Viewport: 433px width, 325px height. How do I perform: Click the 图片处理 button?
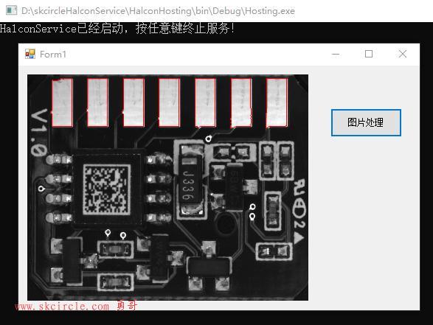point(366,122)
